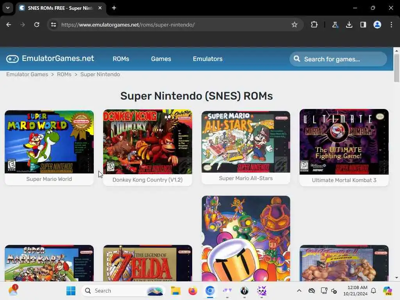Toggle the browser side panel icon
400x300 pixels.
point(363,25)
